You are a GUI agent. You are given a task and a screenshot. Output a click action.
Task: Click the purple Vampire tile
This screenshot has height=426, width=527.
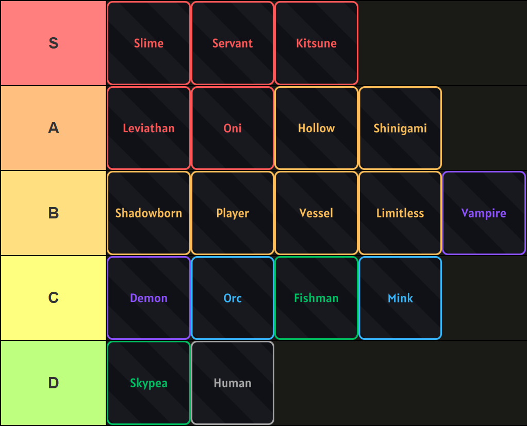pyautogui.click(x=484, y=213)
